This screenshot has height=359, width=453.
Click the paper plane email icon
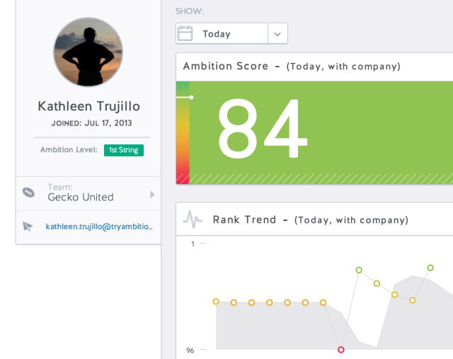click(x=28, y=227)
